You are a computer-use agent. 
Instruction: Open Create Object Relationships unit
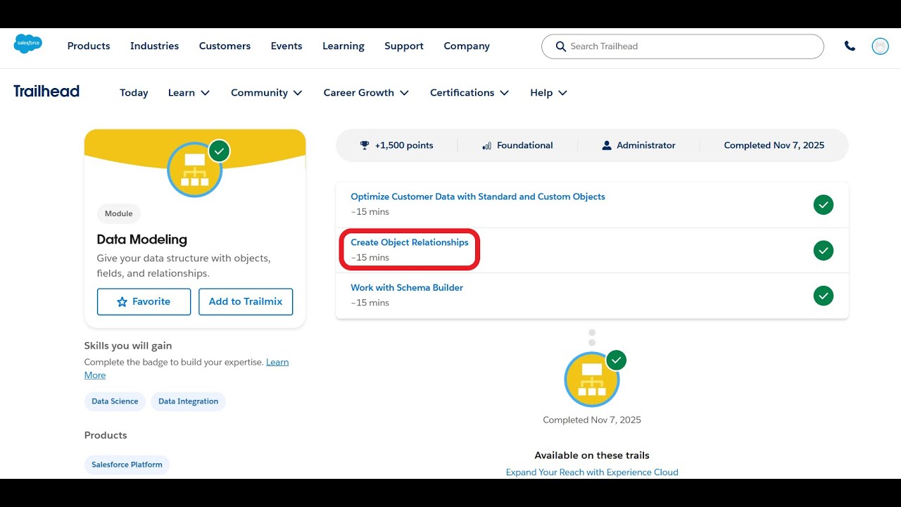tap(410, 242)
